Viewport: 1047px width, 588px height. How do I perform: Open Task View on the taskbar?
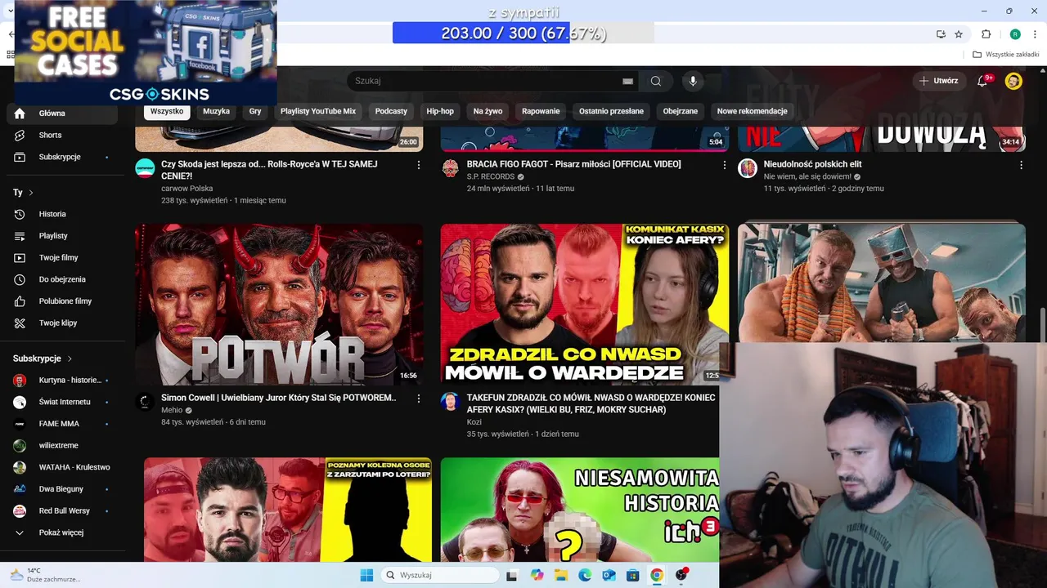tap(512, 575)
